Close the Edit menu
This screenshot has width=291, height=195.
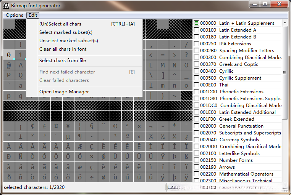(x=33, y=15)
